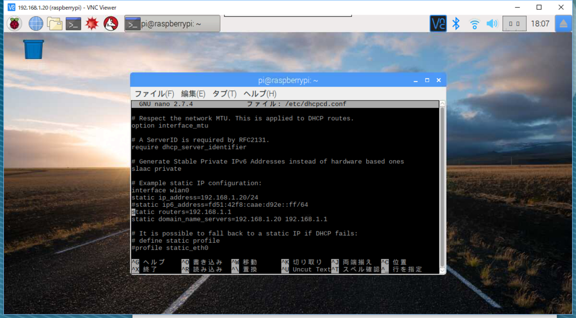Click the ^O 書き込み nano shortcut
Image resolution: width=576 pixels, height=318 pixels.
[x=202, y=262]
